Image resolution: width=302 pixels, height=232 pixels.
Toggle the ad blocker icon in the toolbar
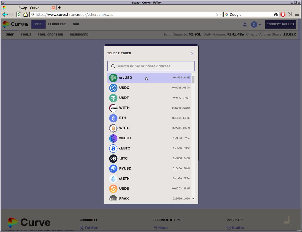point(283,14)
